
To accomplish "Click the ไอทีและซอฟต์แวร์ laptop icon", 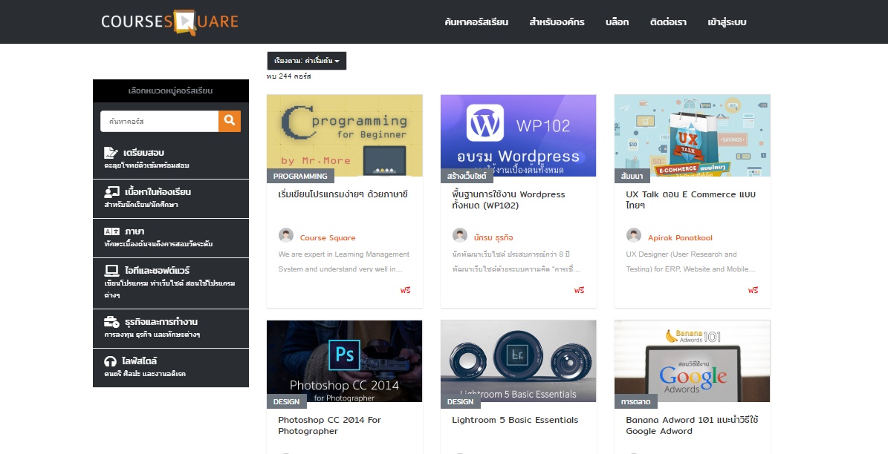I will pyautogui.click(x=111, y=271).
